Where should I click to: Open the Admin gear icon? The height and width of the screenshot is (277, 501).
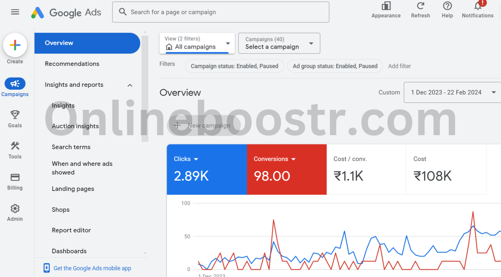click(x=15, y=209)
